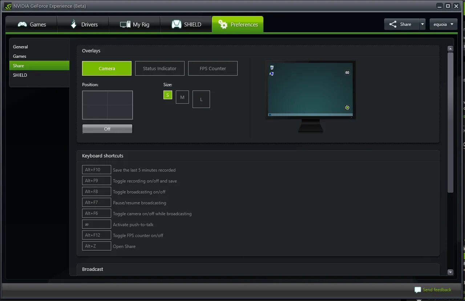Close the GeForce Experience window
465x301 pixels.
click(456, 6)
